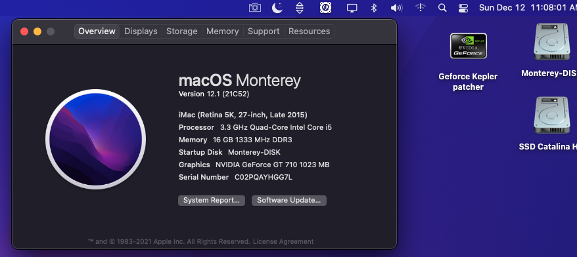Select the Monterey-DISK drive desktop icon
577x257 pixels.
pyautogui.click(x=551, y=42)
